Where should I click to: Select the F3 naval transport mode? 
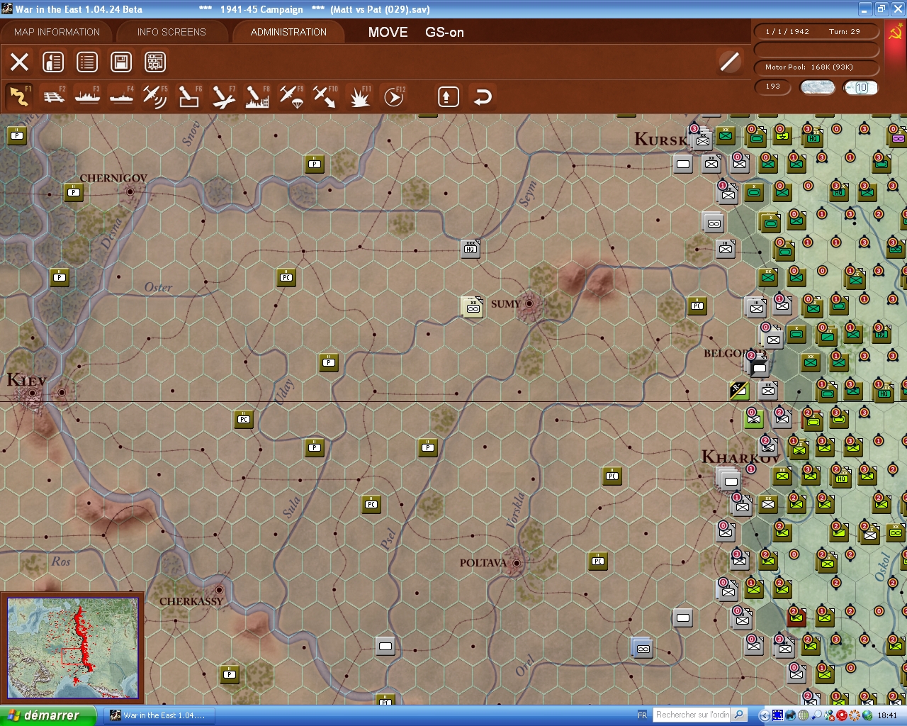point(88,96)
